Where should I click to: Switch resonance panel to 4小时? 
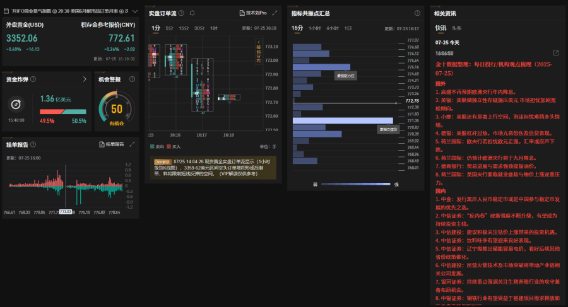pyautogui.click(x=333, y=28)
